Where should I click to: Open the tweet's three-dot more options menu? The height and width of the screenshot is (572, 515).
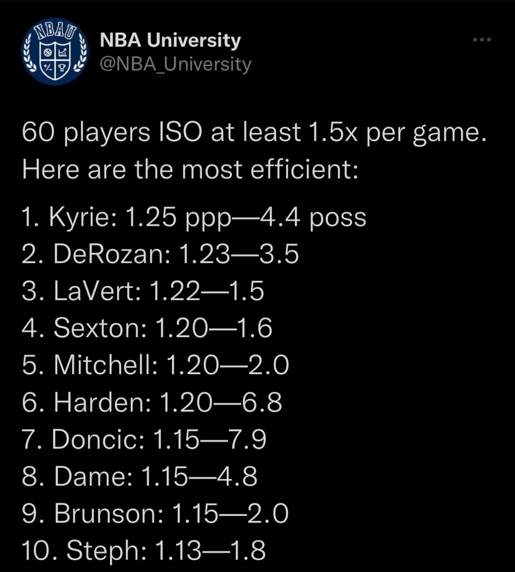coord(482,40)
